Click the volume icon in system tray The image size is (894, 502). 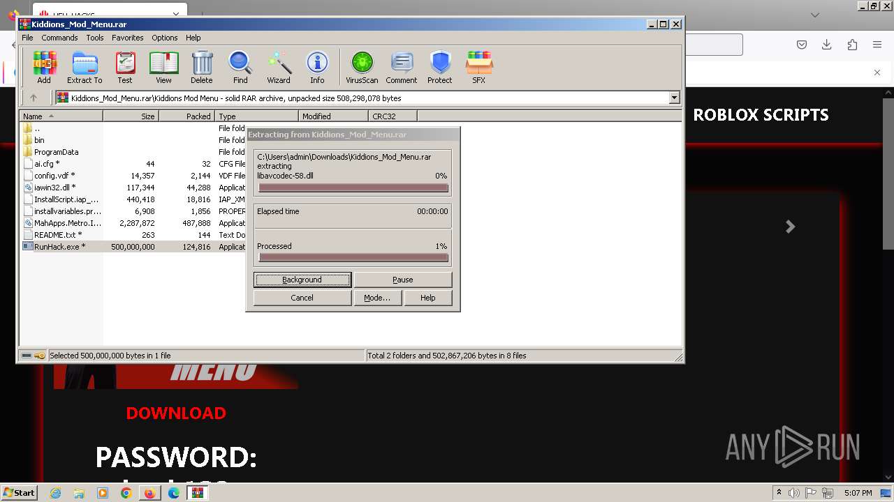click(794, 493)
